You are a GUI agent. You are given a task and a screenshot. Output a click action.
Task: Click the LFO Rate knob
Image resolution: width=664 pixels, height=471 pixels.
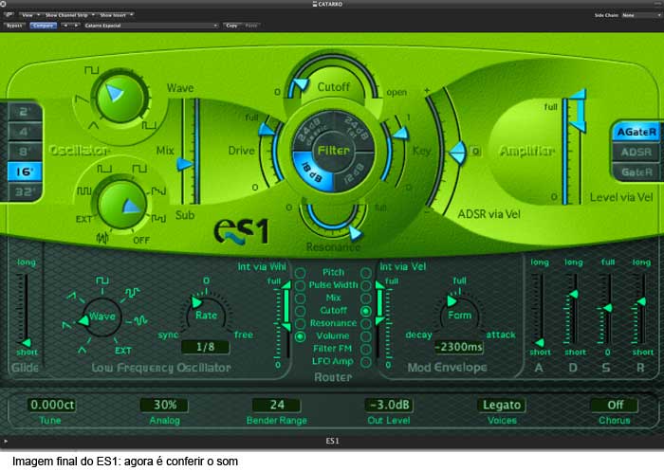pos(205,315)
